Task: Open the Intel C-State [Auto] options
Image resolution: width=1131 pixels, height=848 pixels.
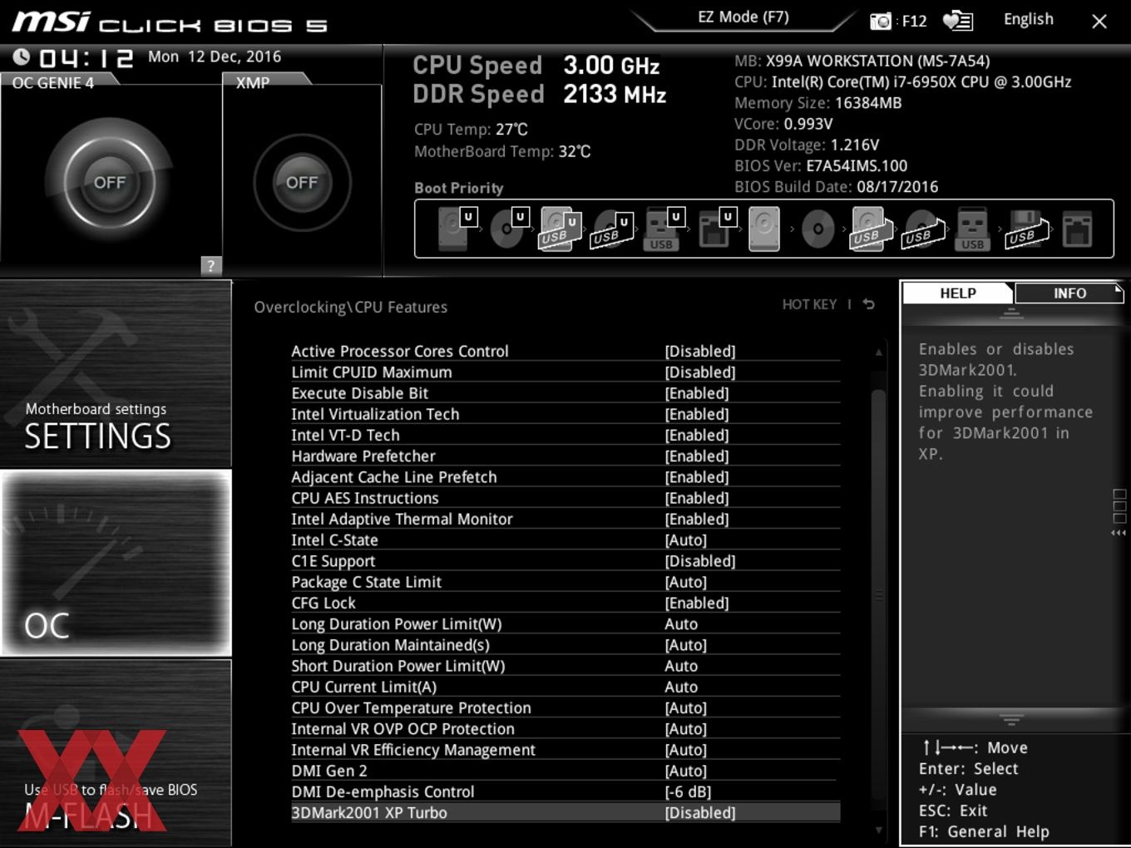Action: pyautogui.click(x=686, y=540)
